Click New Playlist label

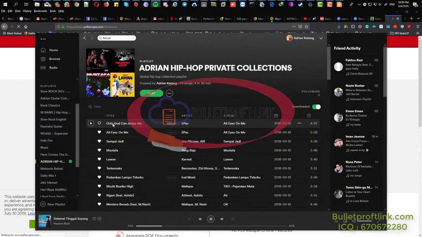tap(56, 204)
